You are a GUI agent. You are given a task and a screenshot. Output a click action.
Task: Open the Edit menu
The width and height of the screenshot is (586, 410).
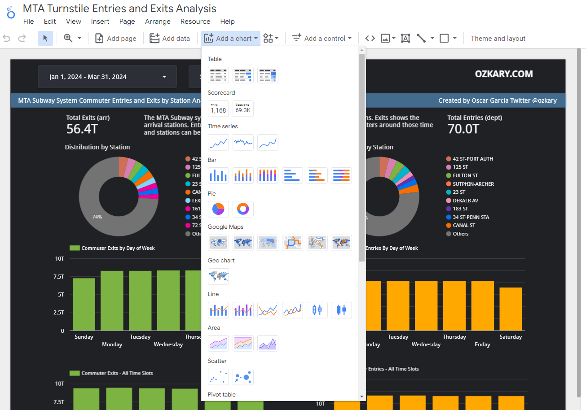click(x=50, y=22)
